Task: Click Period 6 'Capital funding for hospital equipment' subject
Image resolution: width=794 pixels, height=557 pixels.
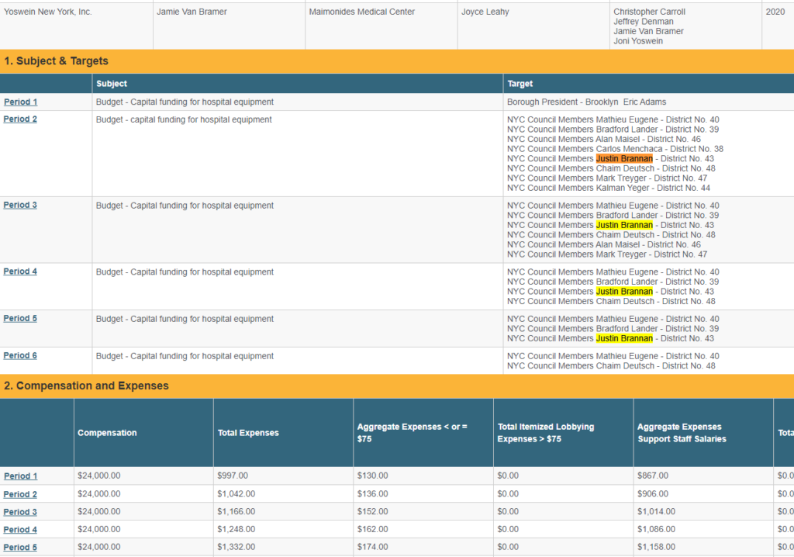Action: tap(185, 356)
